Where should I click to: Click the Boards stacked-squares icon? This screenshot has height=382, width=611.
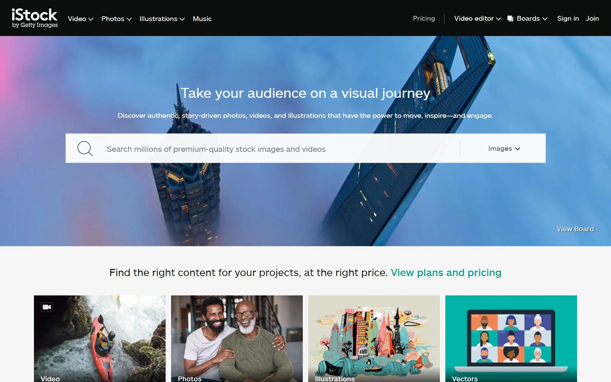[510, 19]
